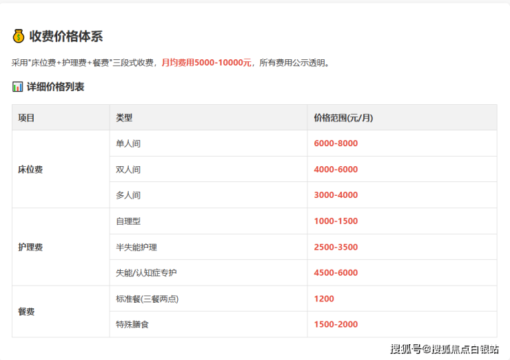Viewport: 510px width, 360px height.
Task: Click the 6000-8000 price value
Action: [x=336, y=143]
